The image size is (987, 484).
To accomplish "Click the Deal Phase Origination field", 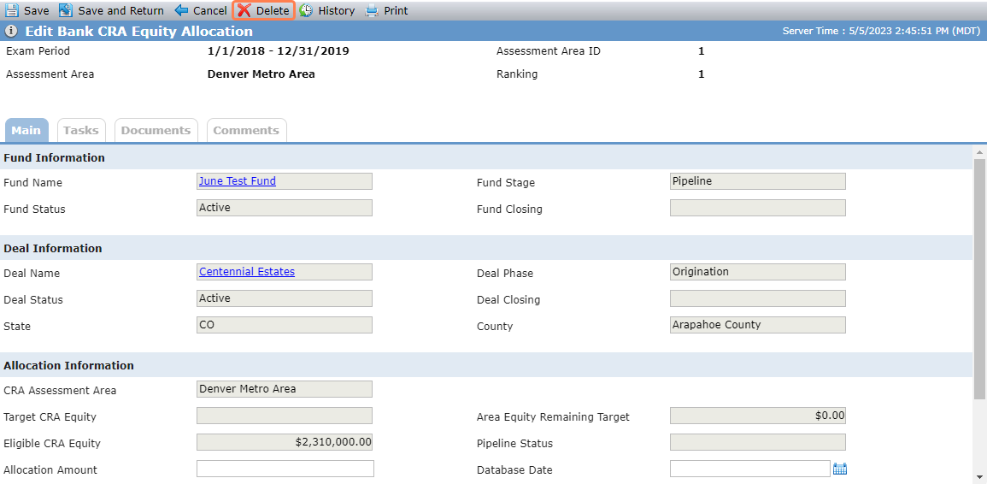I will [758, 272].
